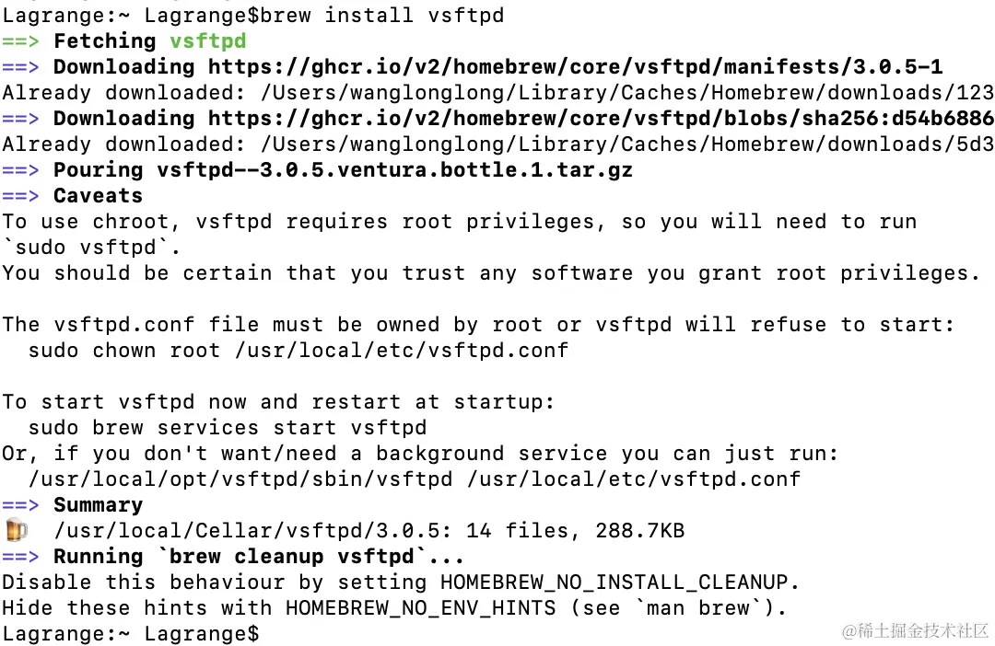Image resolution: width=995 pixels, height=646 pixels.
Task: Click the beer mug emoji icon
Action: 17,530
